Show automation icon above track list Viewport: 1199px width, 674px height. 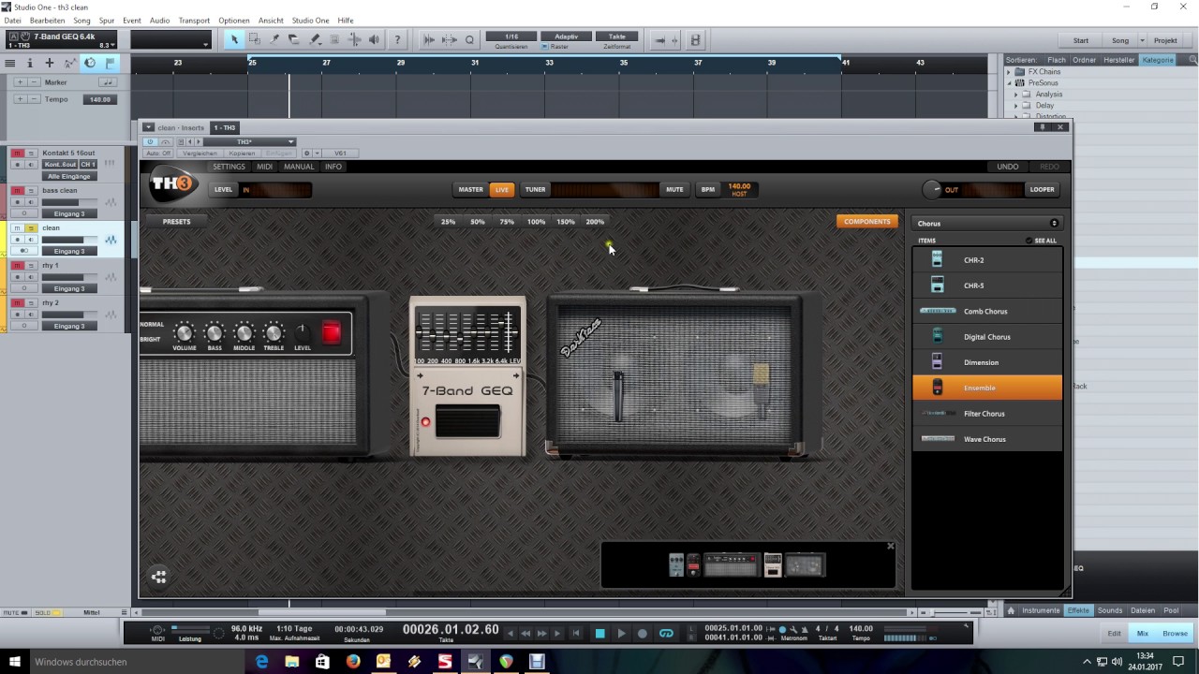coord(70,63)
